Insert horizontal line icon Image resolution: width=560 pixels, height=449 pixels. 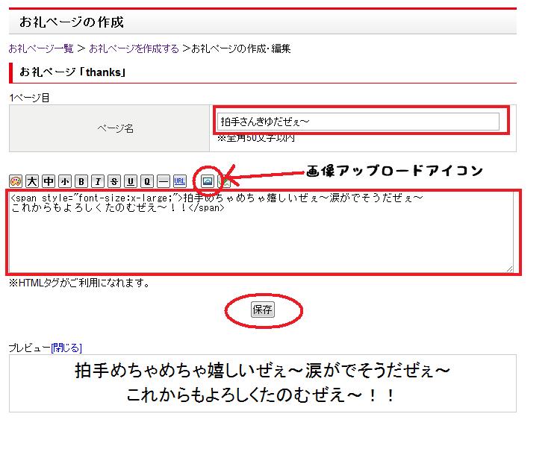(164, 180)
